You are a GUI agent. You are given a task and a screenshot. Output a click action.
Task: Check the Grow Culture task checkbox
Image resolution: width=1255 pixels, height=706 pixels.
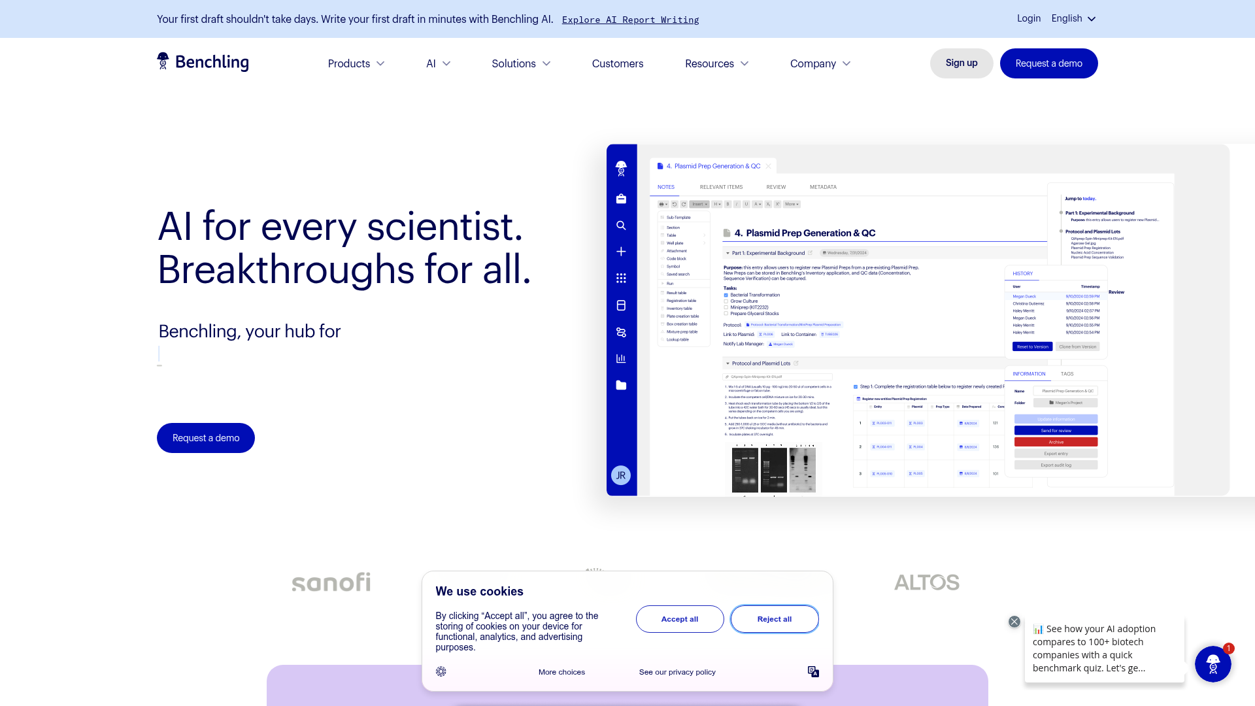coord(726,301)
